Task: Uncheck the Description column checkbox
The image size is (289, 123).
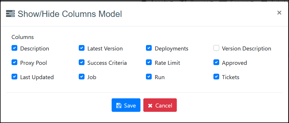Action: tap(14, 48)
